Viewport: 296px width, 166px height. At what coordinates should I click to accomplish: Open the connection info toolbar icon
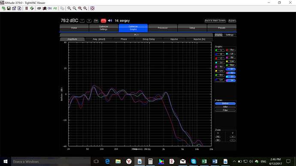pyautogui.click(x=19, y=8)
